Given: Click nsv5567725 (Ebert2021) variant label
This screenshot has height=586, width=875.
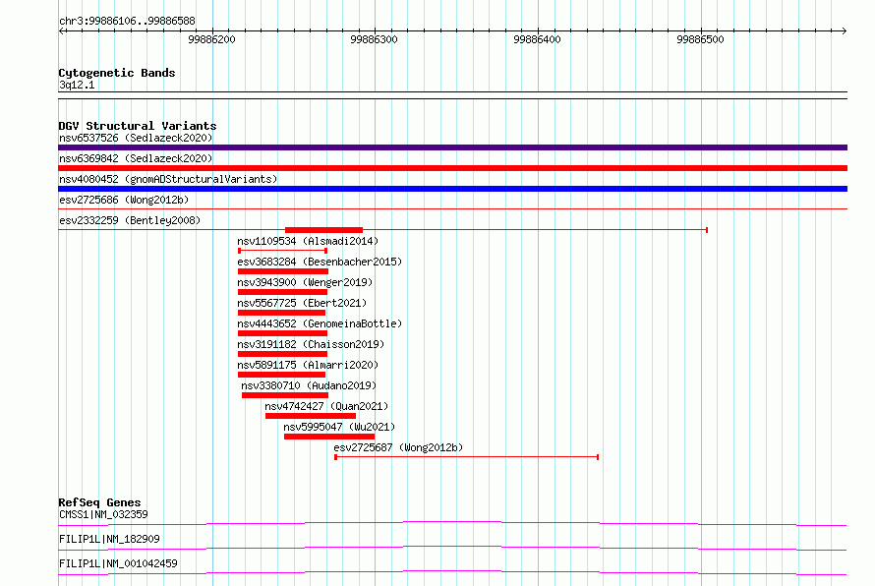Looking at the screenshot, I should (302, 303).
